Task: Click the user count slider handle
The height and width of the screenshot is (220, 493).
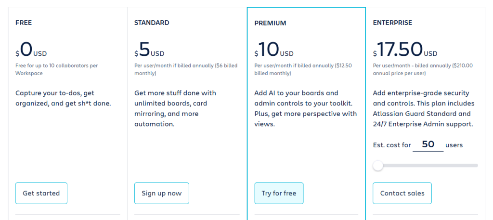Action: tap(378, 166)
